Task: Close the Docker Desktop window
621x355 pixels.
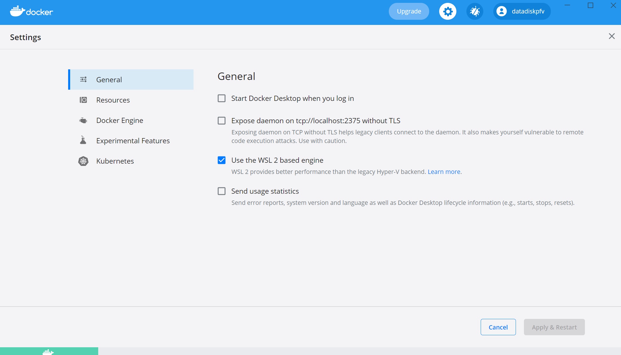Action: click(613, 5)
